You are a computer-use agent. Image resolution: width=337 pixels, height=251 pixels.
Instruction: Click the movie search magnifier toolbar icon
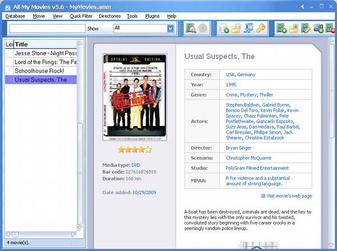[x=191, y=28]
